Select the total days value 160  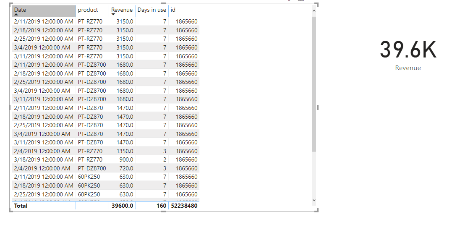[x=162, y=206]
